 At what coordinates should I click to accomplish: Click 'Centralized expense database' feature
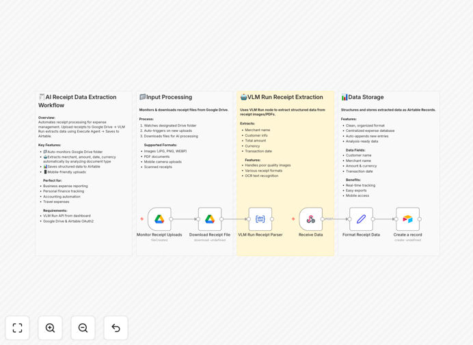coord(370,131)
